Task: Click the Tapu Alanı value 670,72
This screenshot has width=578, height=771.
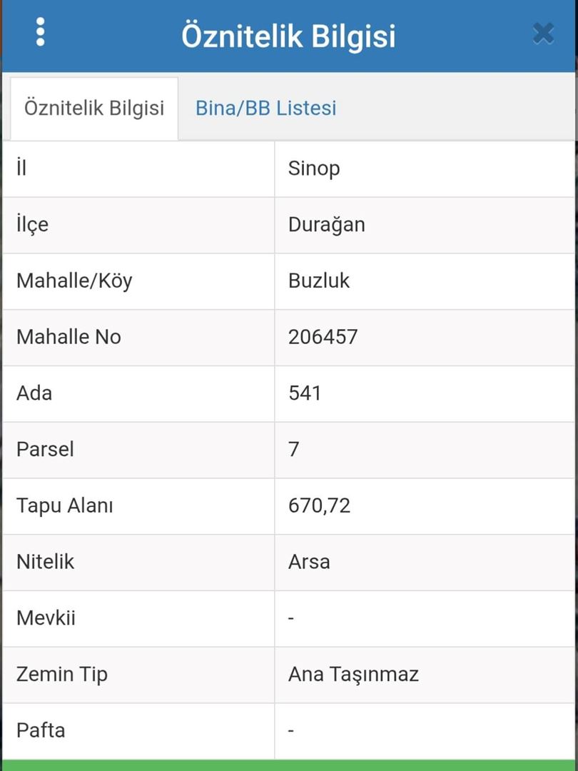Action: click(x=320, y=506)
